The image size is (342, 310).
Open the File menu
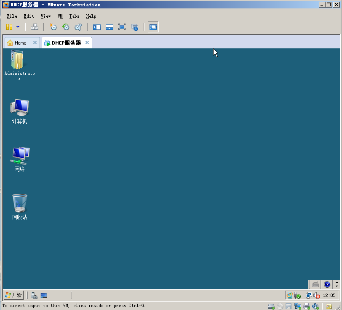[x=12, y=16]
